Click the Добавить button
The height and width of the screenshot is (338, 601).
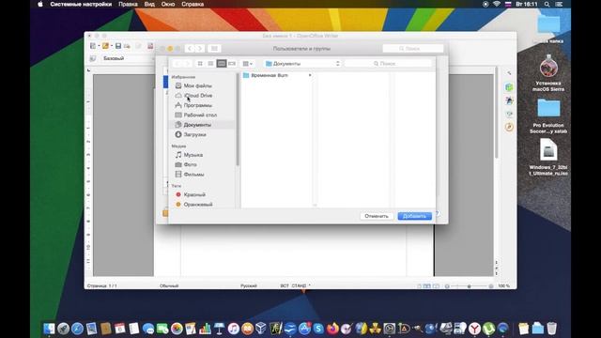[414, 216]
